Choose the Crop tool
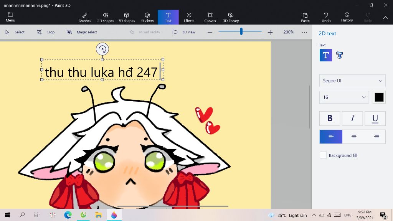 (x=46, y=32)
